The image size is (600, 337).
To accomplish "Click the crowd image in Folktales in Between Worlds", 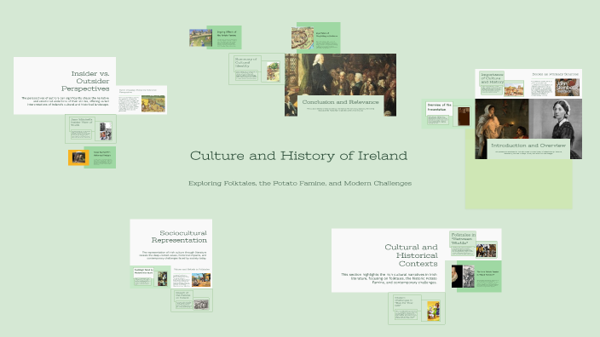I will click(x=486, y=251).
